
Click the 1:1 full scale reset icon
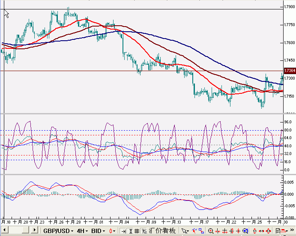(x=268, y=231)
